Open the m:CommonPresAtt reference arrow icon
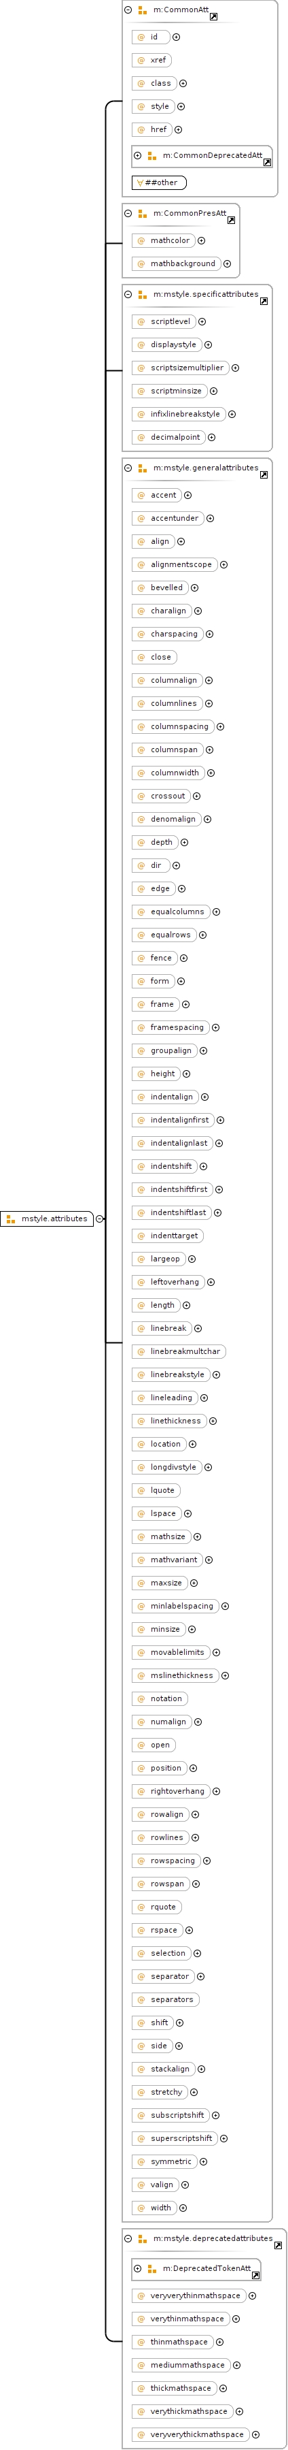The height and width of the screenshot is (2450, 288). 231,221
